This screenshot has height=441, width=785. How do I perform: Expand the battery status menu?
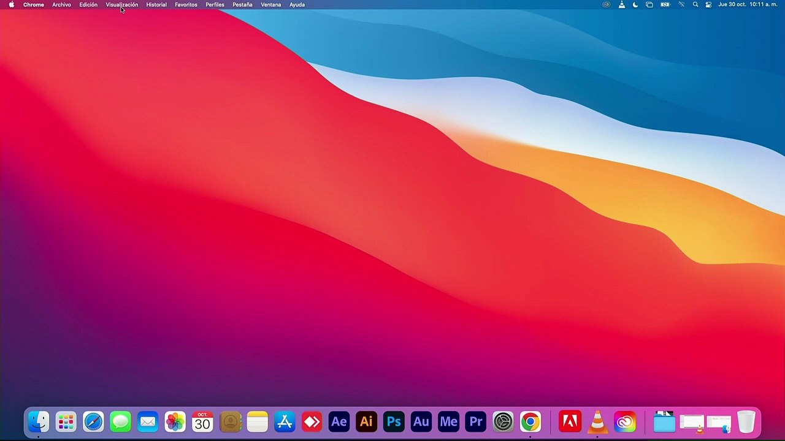(665, 5)
